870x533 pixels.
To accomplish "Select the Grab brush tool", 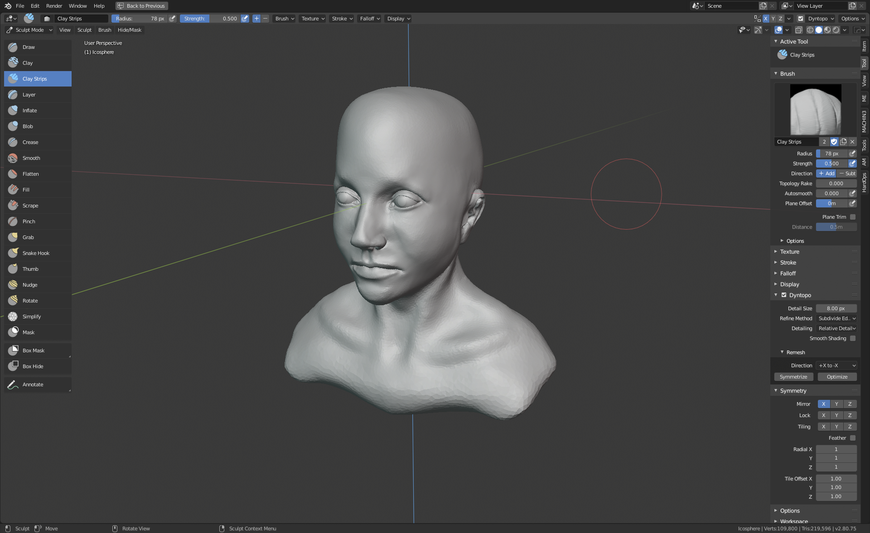I will click(28, 237).
